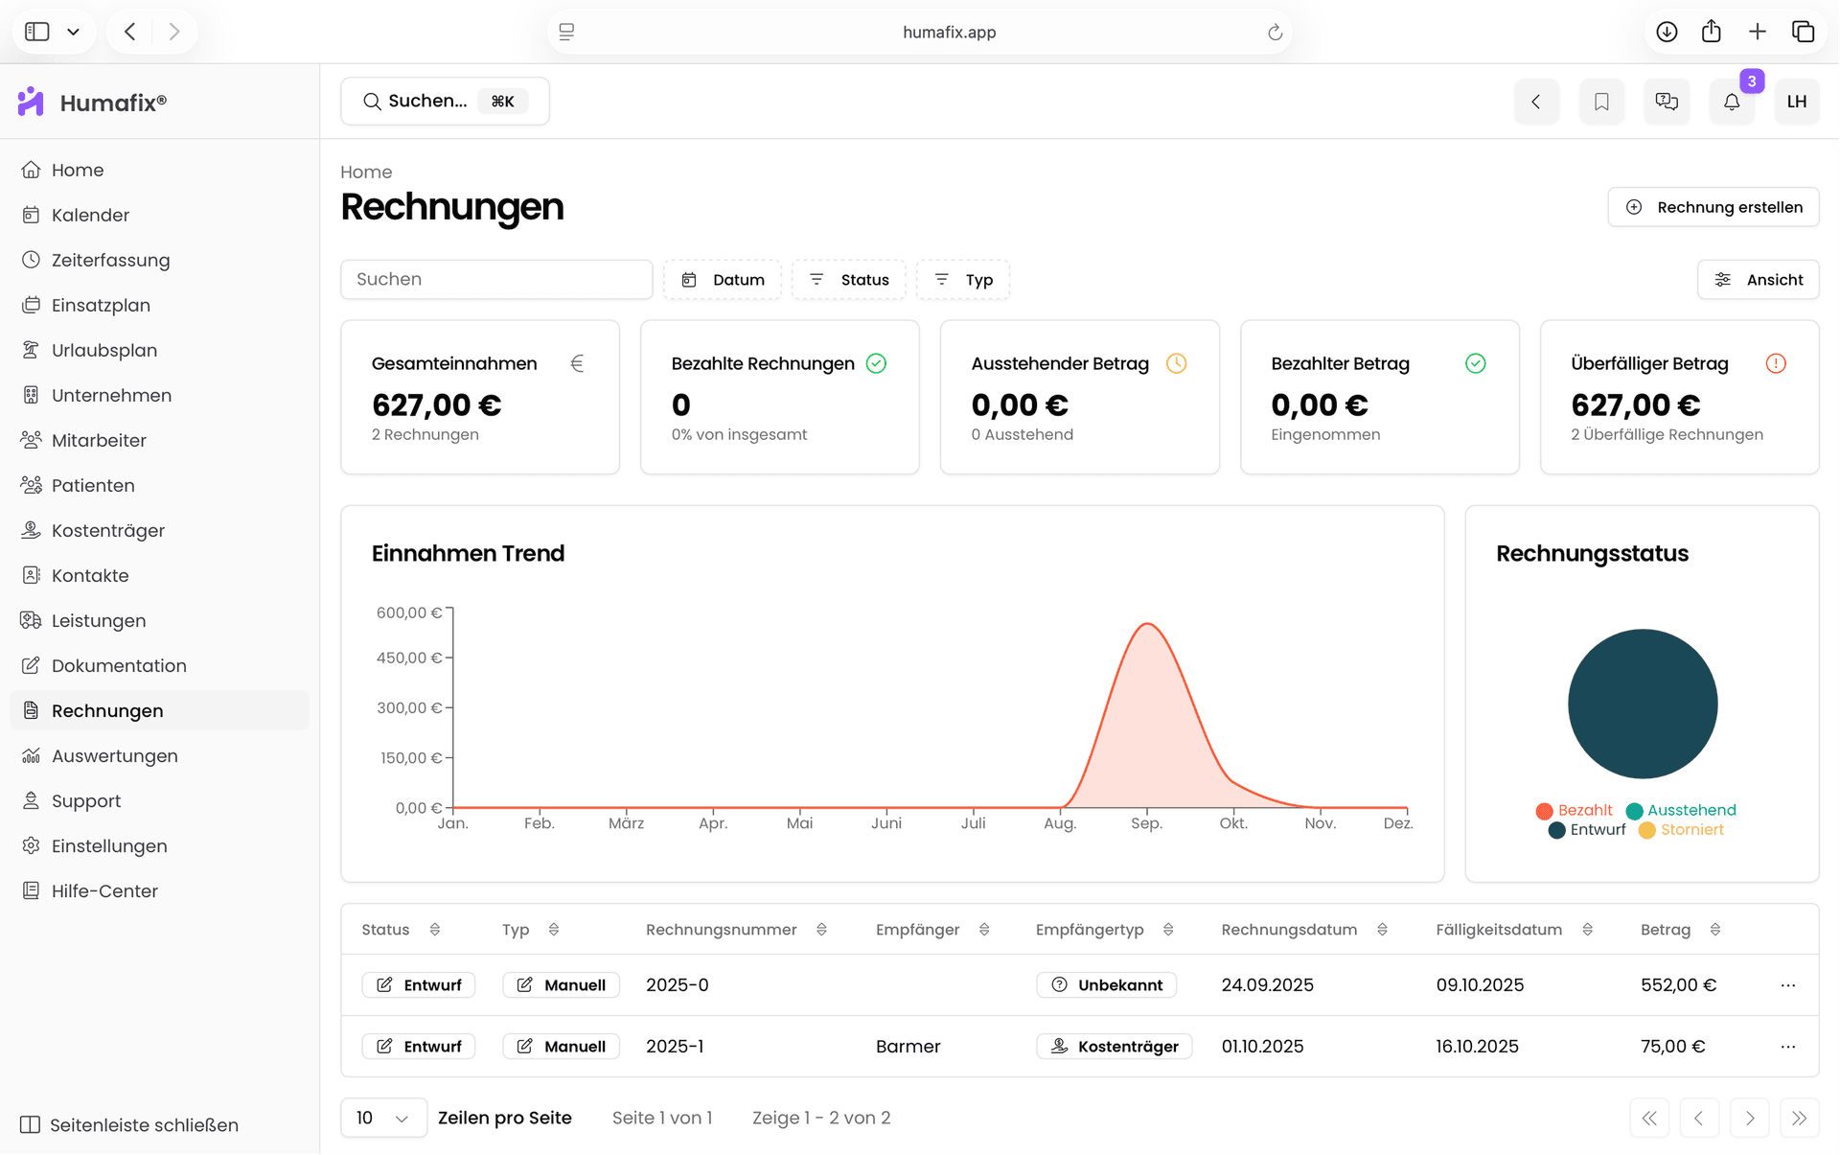Screen dimensions: 1840x1155
Task: Click the Suchen search field
Action: coord(495,279)
